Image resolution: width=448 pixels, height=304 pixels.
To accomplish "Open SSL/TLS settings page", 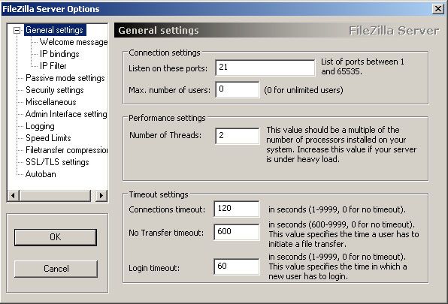I will coord(57,162).
